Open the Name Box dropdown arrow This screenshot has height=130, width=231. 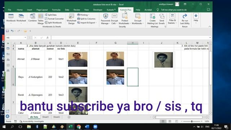click(25, 38)
